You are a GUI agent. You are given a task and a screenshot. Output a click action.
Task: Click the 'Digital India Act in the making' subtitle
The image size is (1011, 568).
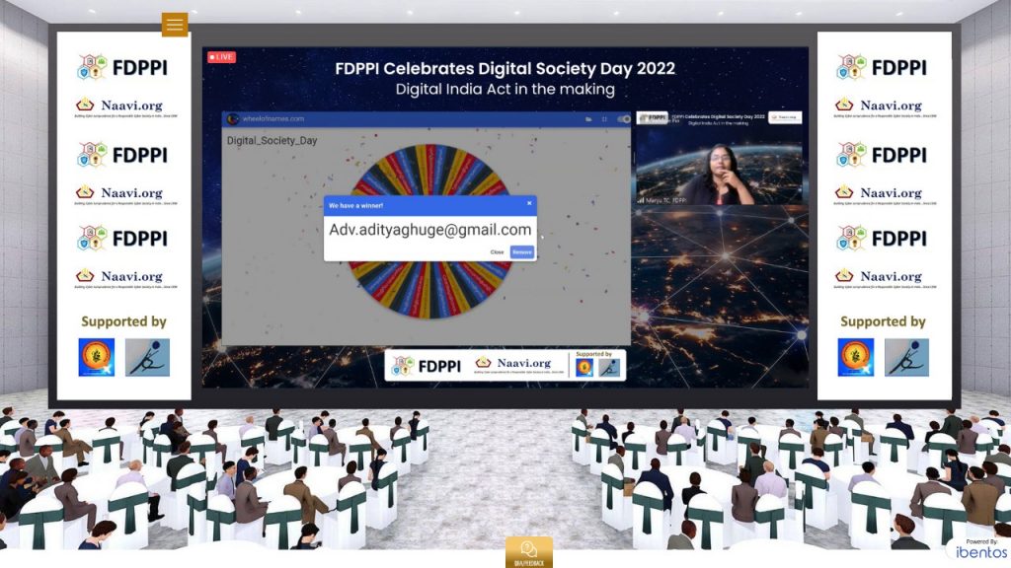coord(505,89)
